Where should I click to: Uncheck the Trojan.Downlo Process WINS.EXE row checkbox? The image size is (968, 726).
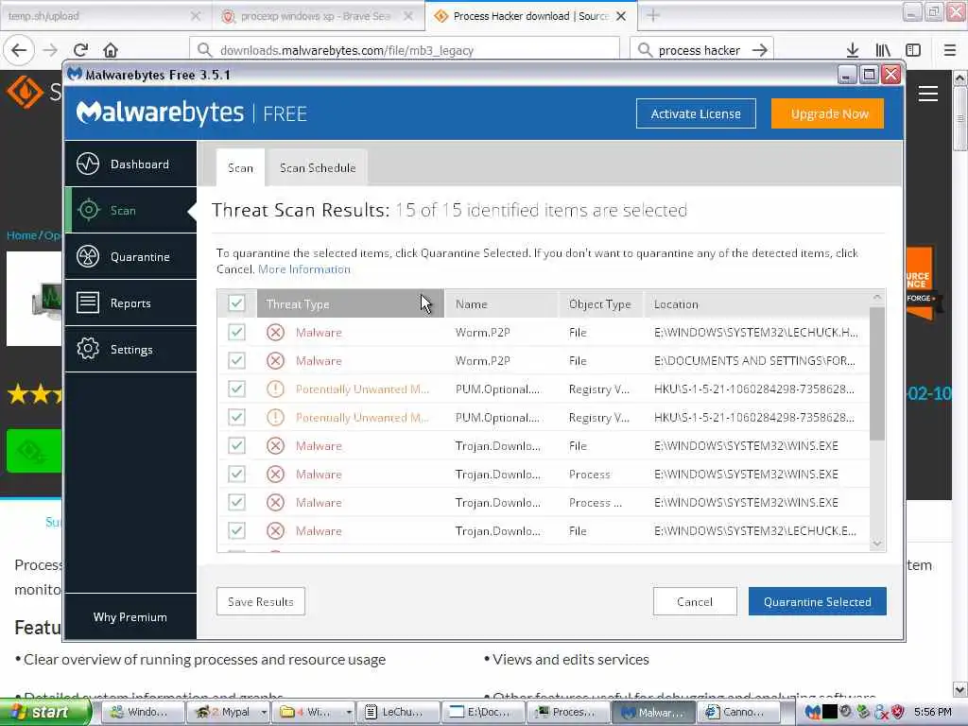(236, 475)
